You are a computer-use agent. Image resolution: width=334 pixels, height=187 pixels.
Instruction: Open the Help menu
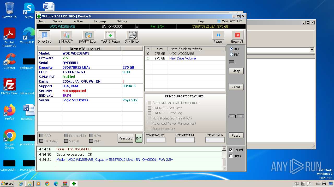(201, 21)
